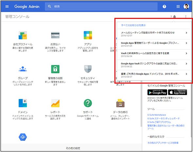Screen dimensions: 193x152
Task: Open Google+ プロフィール notification from 2015/07/29
Action: pyautogui.click(x=154, y=44)
